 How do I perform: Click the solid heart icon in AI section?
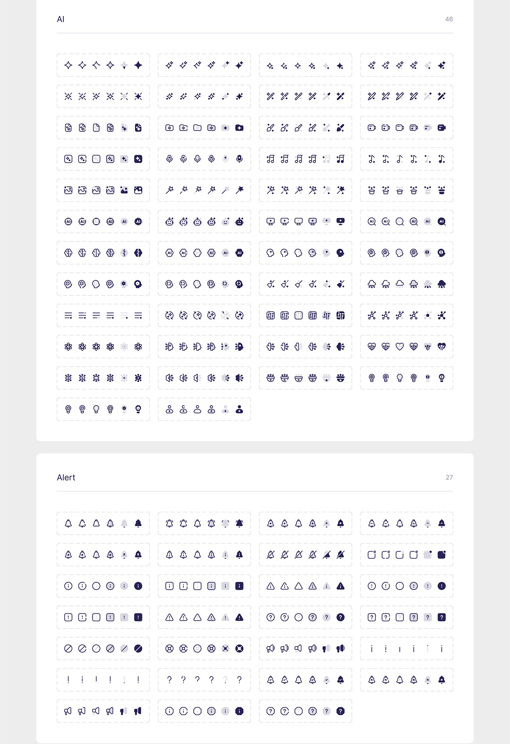pyautogui.click(x=442, y=346)
